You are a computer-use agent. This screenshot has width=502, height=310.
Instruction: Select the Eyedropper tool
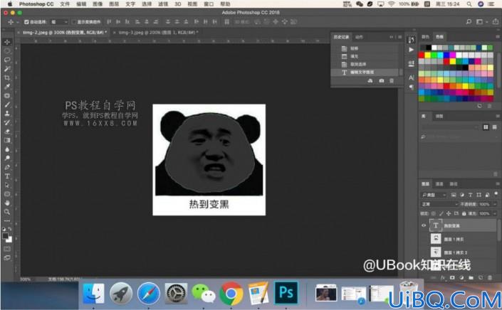pyautogui.click(x=7, y=87)
